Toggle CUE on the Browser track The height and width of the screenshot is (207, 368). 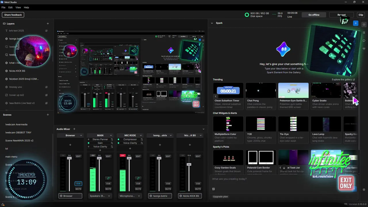pos(78,183)
